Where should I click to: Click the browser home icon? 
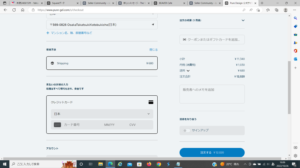coord(23,10)
